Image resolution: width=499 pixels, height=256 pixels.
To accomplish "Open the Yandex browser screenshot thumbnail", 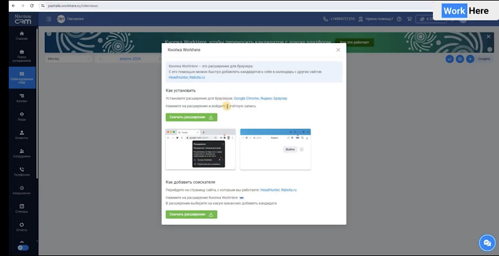I will click(x=275, y=149).
